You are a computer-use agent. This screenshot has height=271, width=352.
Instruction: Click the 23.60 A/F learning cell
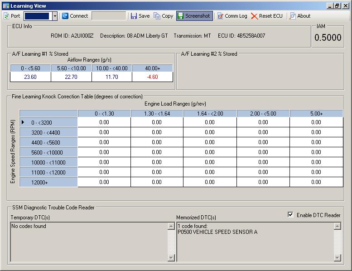click(x=30, y=77)
